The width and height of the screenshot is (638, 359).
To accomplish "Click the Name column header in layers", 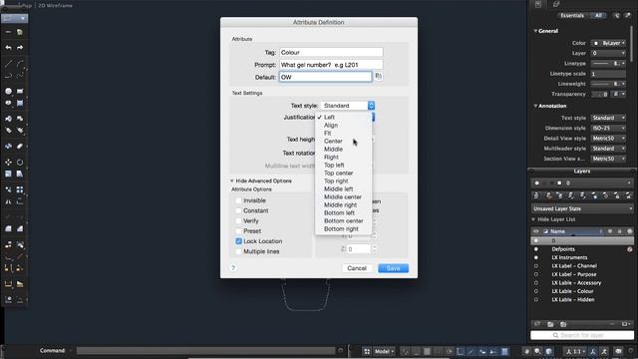I will pos(557,231).
